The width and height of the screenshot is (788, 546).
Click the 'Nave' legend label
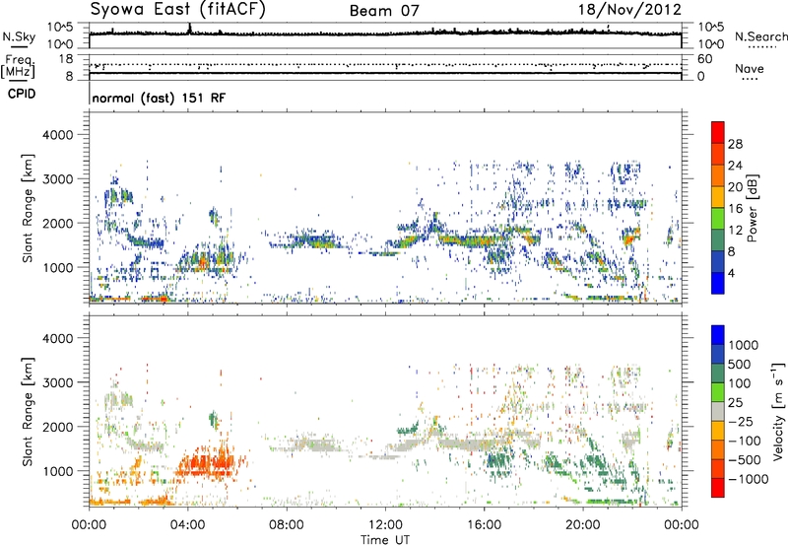tap(750, 68)
